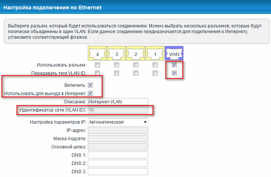
Task: Click the port 4 connector icon
Action: (97, 54)
